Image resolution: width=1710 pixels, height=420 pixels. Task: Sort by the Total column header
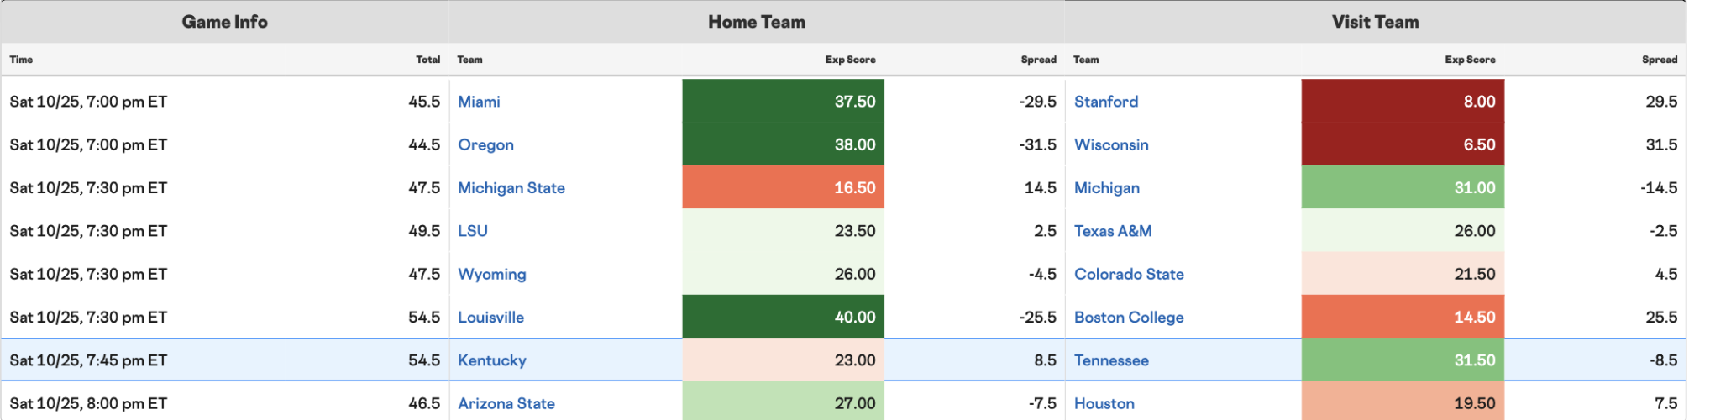(428, 60)
